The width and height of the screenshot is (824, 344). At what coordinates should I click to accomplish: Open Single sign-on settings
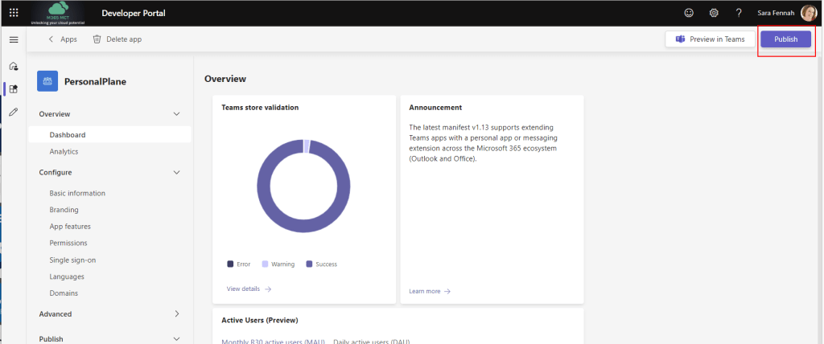tap(74, 260)
